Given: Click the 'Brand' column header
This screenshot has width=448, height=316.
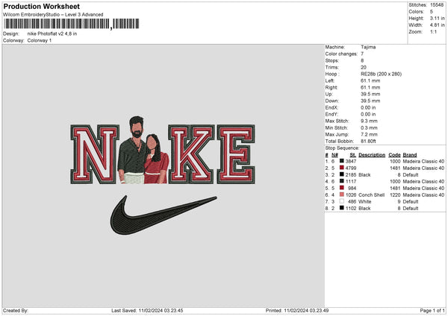Looking at the screenshot, I should coord(410,155).
